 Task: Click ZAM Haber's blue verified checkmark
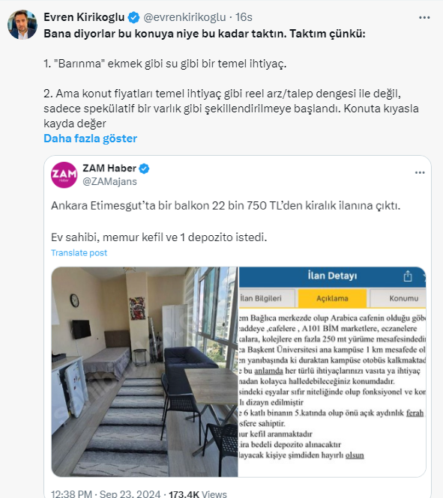[144, 168]
